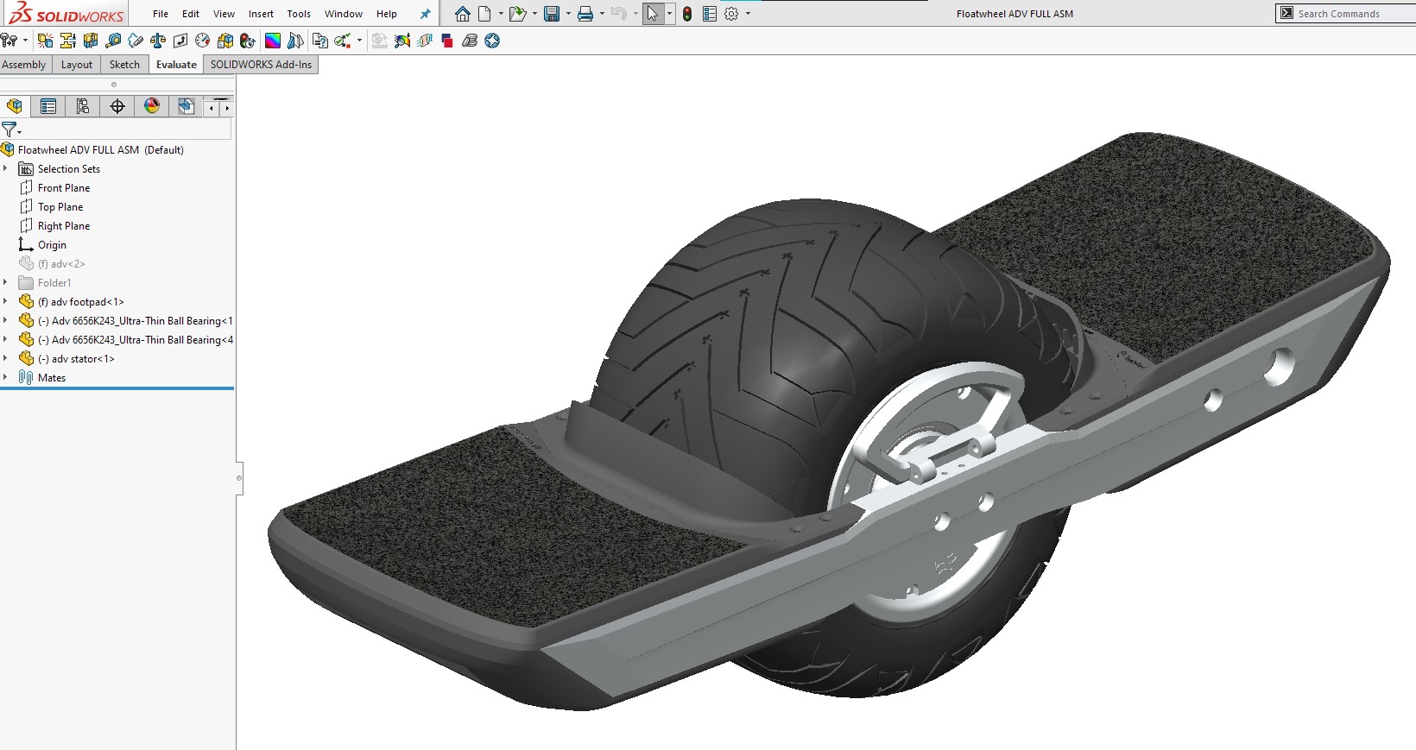
Task: Open the Tools menu
Action: tap(299, 14)
